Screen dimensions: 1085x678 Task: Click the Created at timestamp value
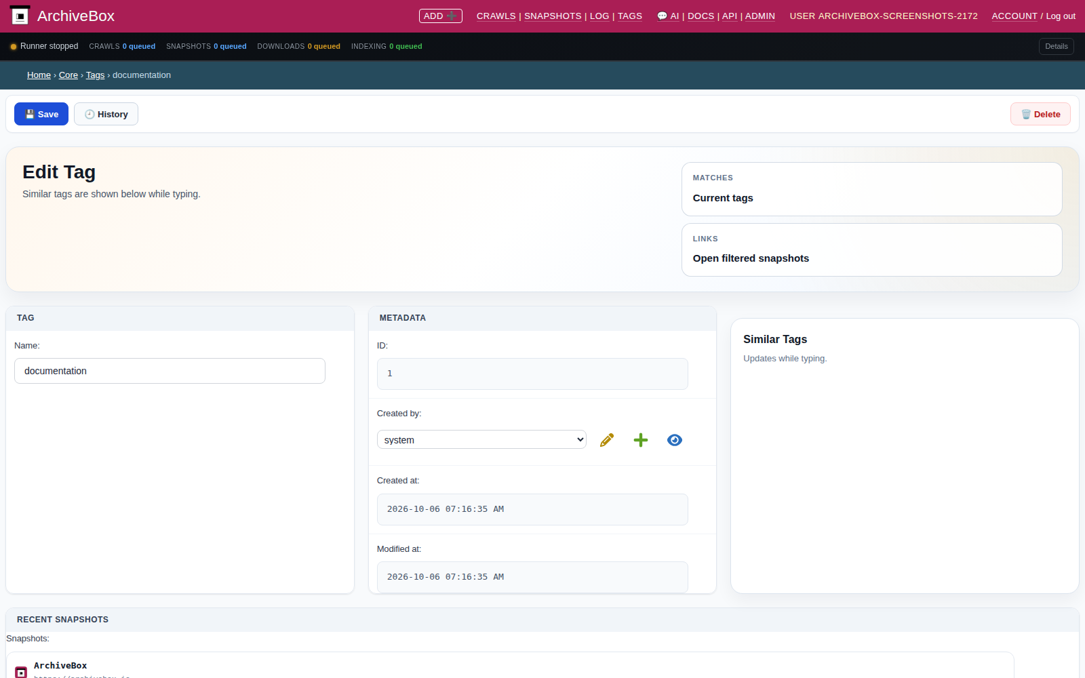point(532,509)
